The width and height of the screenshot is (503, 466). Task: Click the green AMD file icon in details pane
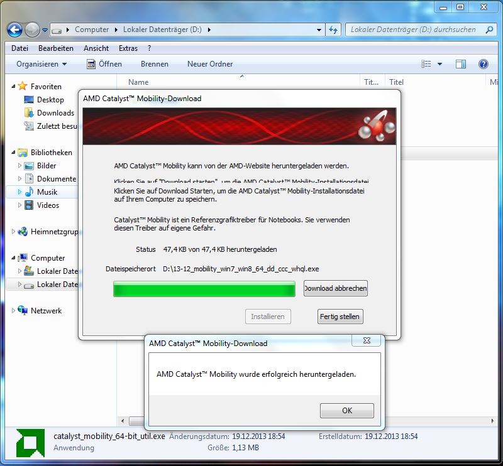point(30,443)
